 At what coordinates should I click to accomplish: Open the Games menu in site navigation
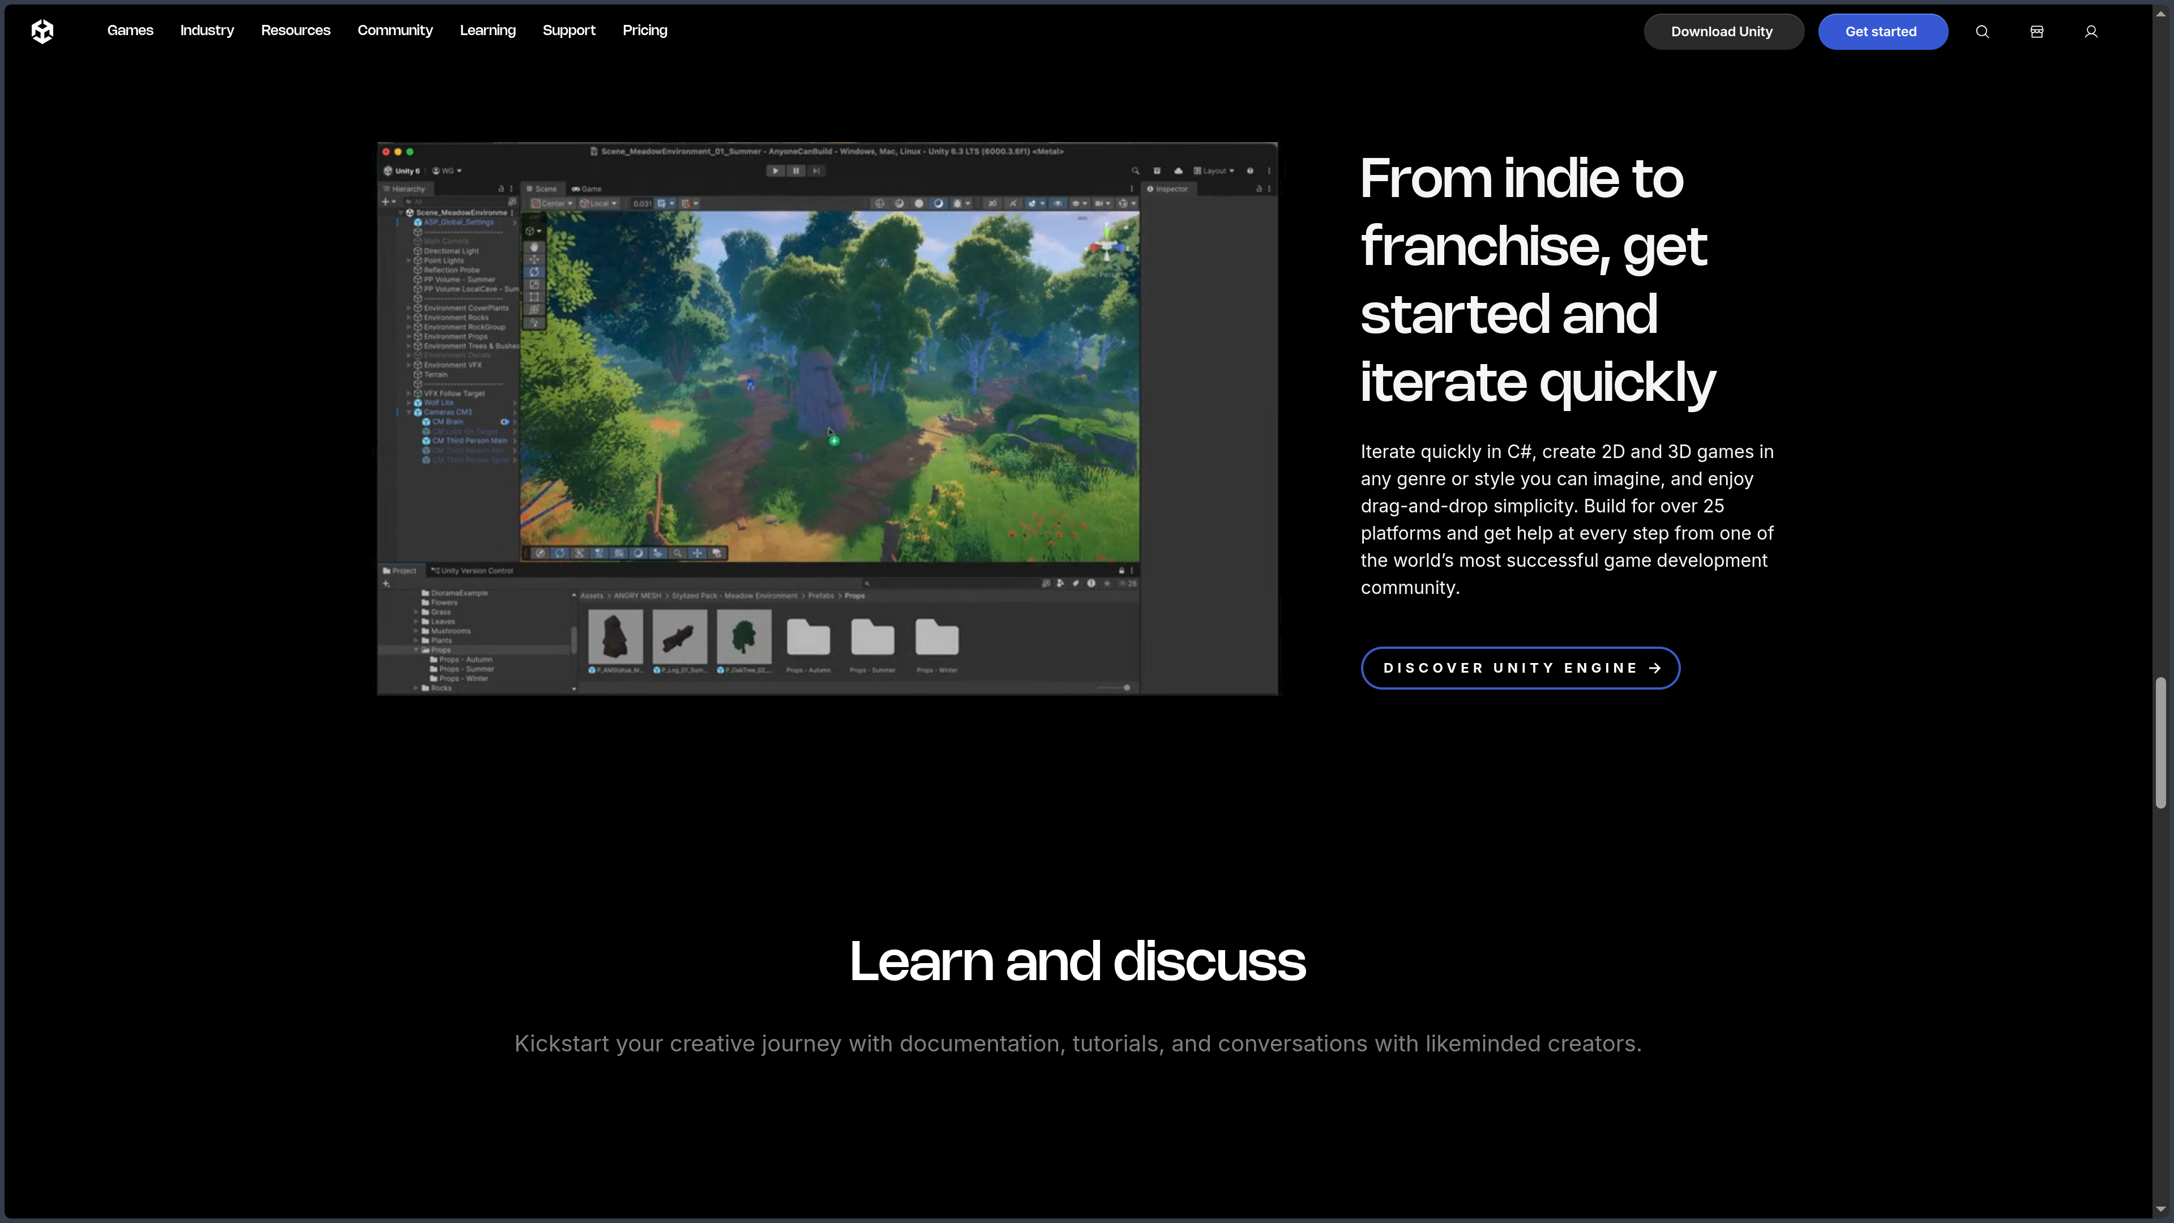(x=130, y=31)
